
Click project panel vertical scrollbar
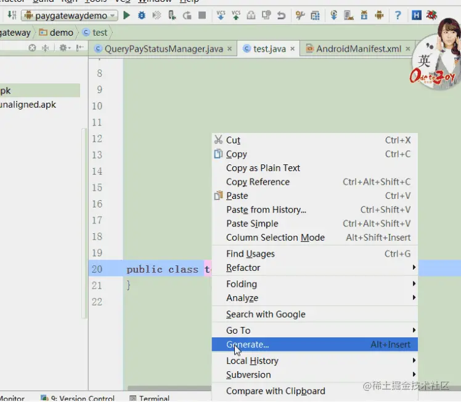[x=84, y=223]
